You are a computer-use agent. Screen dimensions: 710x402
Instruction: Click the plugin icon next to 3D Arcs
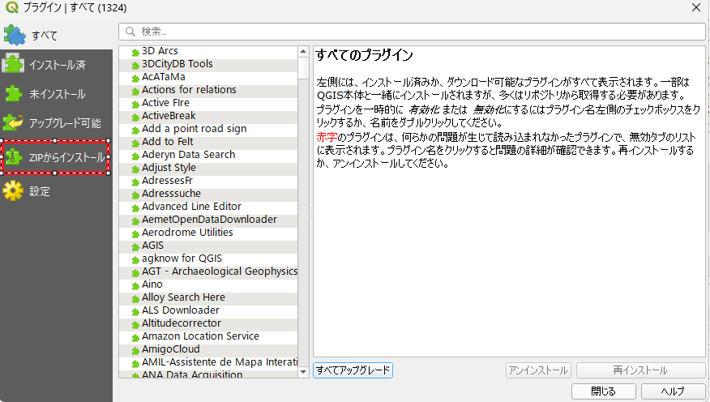click(135, 52)
